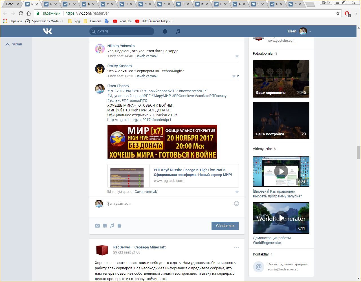Attach audio with the music note icon

click(x=112, y=226)
